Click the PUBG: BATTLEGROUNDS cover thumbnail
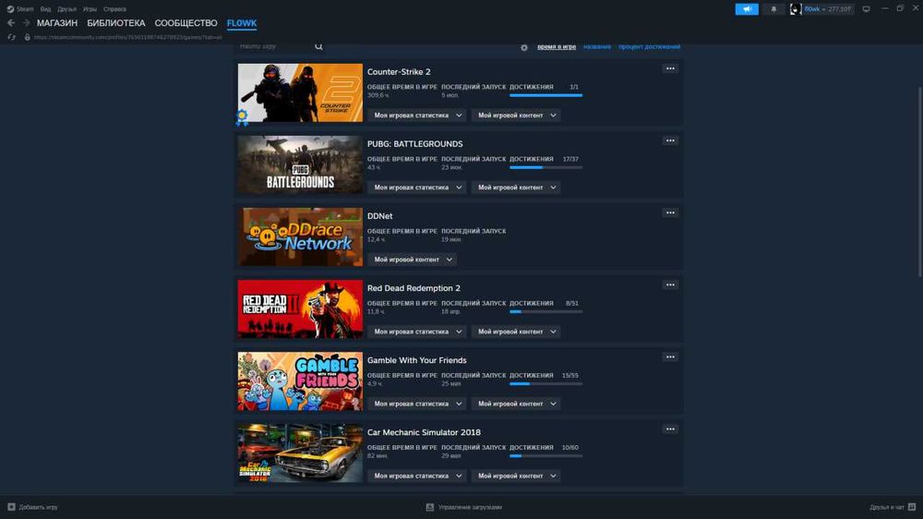This screenshot has width=923, height=519. (x=300, y=165)
